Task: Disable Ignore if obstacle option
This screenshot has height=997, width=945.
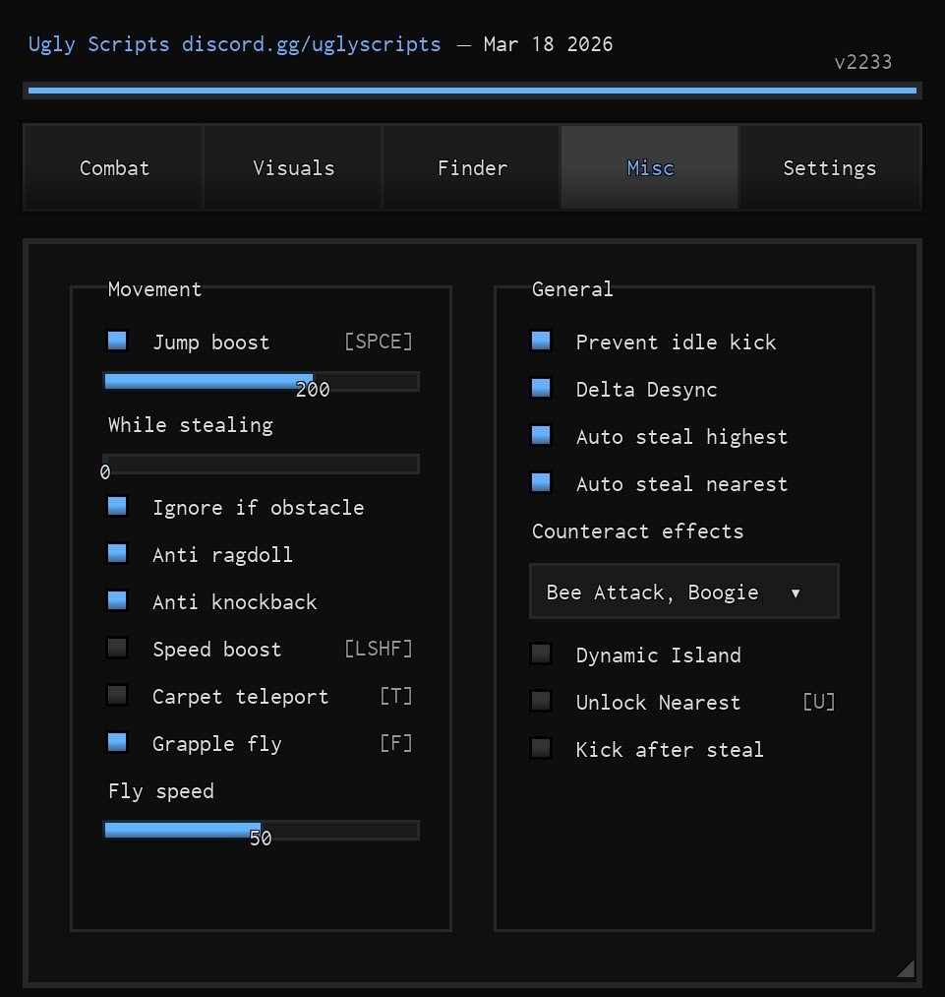Action: tap(117, 507)
